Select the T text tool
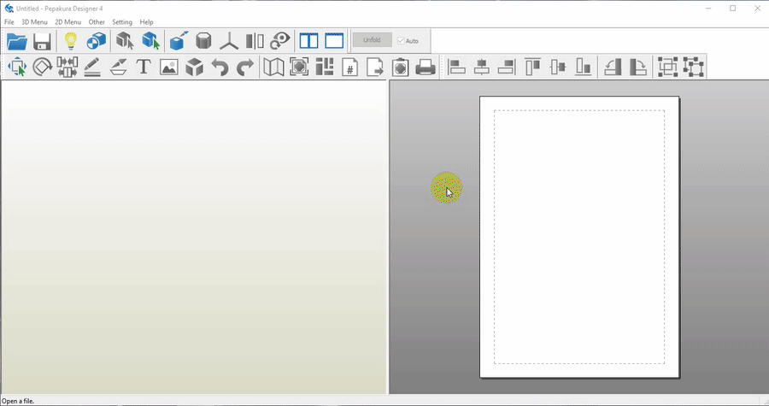The image size is (769, 406). [x=144, y=67]
